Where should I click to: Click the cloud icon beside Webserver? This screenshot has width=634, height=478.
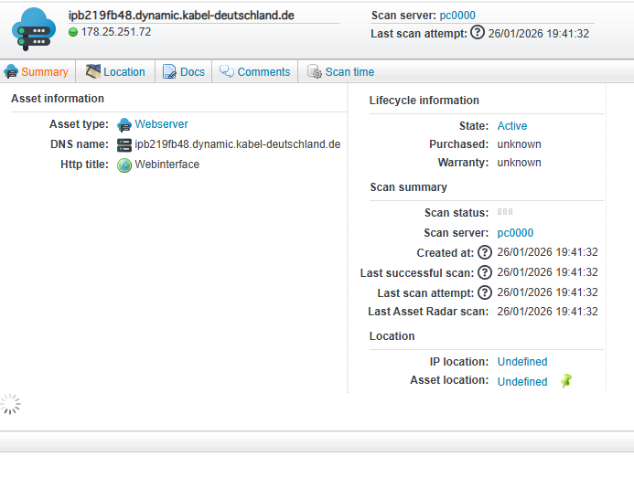click(x=124, y=125)
